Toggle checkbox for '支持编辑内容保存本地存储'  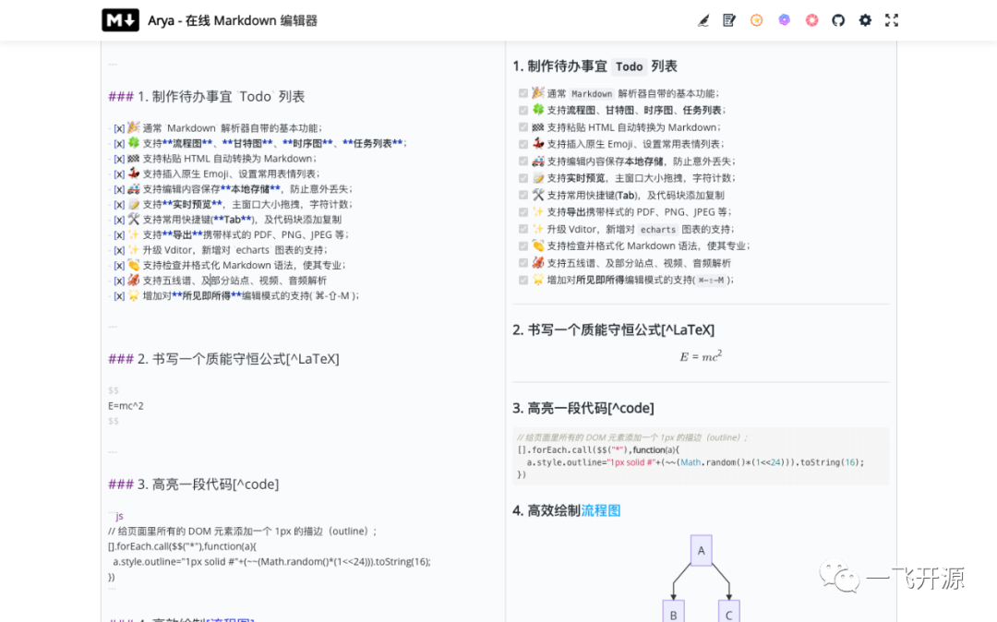pos(523,161)
